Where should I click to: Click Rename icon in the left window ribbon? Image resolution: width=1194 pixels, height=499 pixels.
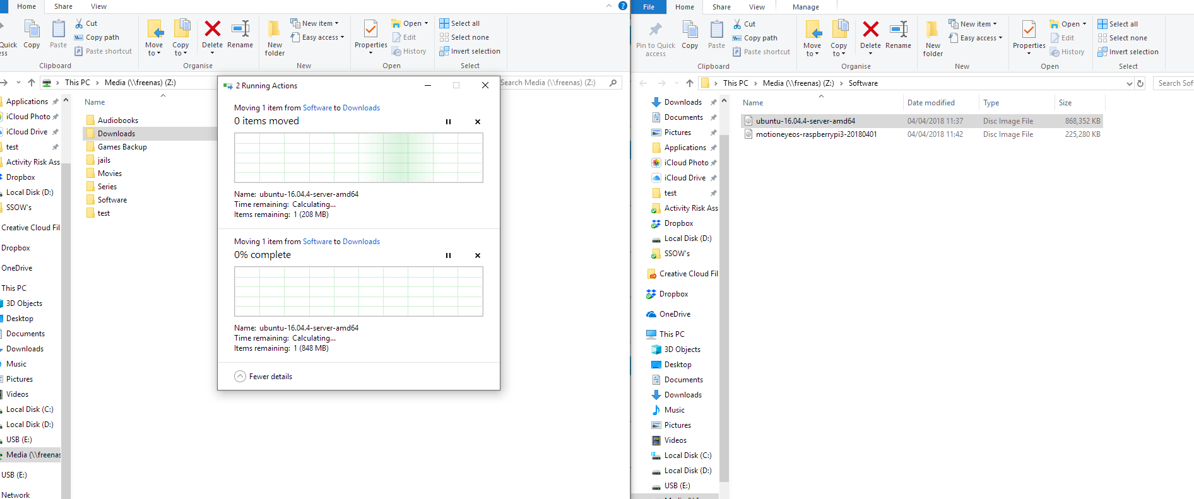pyautogui.click(x=240, y=29)
